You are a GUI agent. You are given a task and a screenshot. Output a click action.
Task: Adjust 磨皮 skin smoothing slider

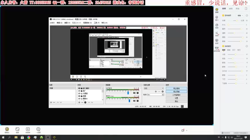(x=235, y=29)
